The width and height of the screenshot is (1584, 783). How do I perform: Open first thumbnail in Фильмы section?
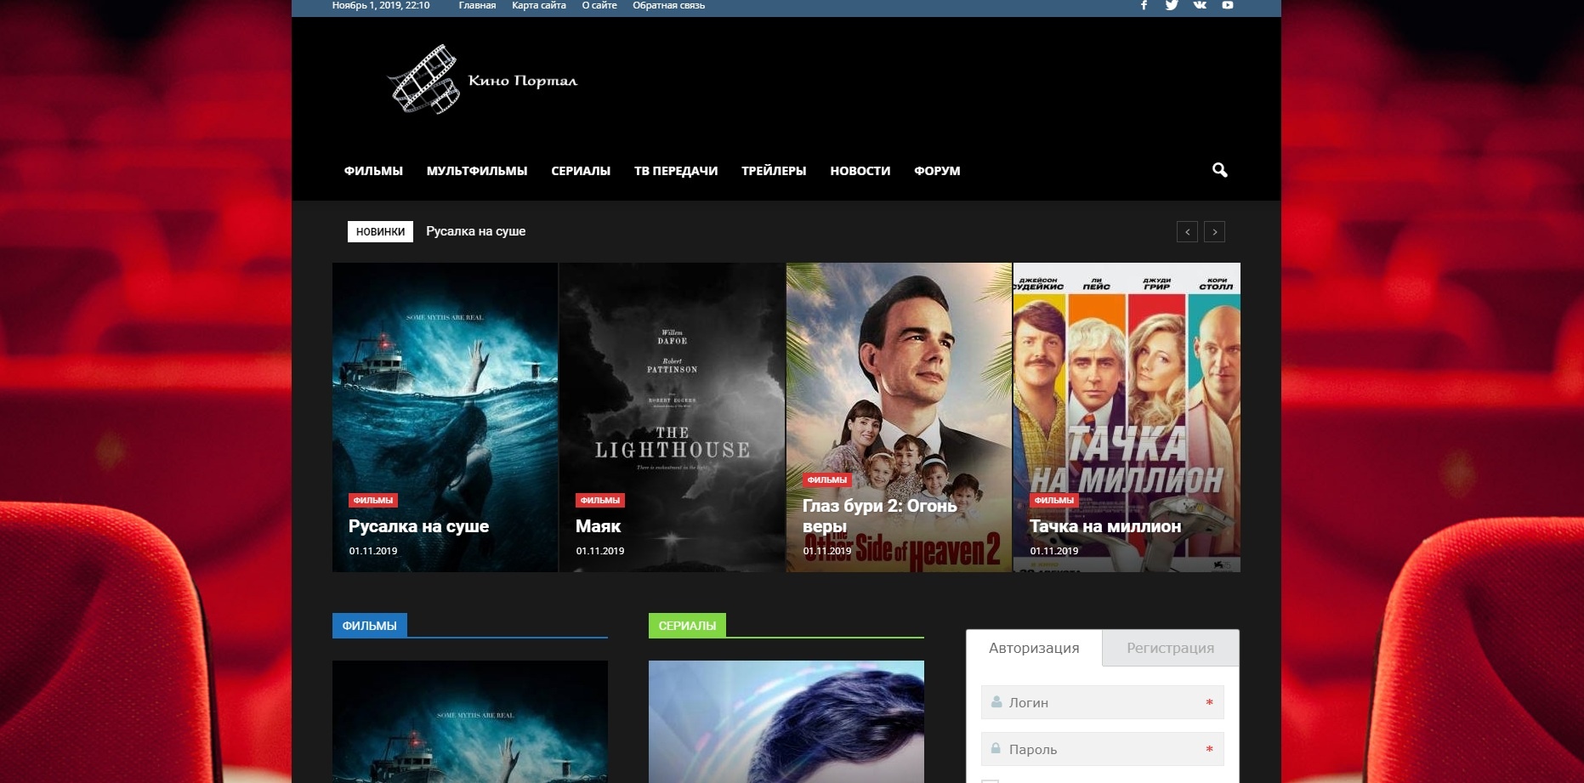[x=470, y=722]
